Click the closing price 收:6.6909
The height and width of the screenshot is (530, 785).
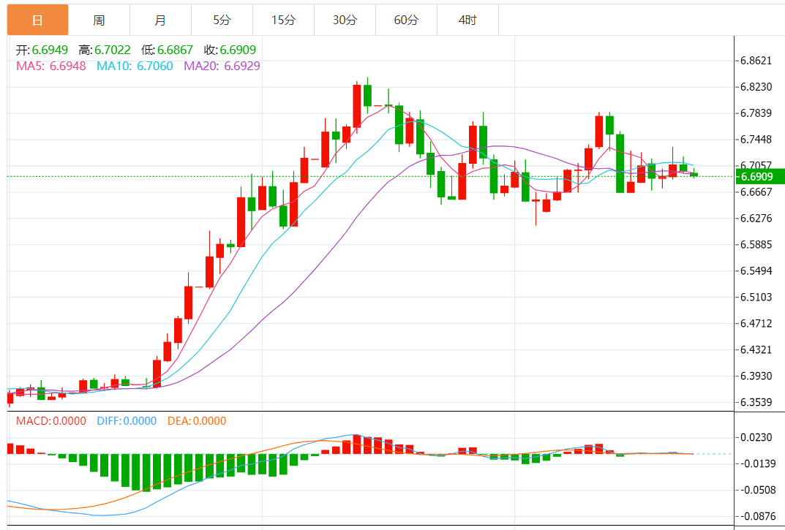coord(230,50)
